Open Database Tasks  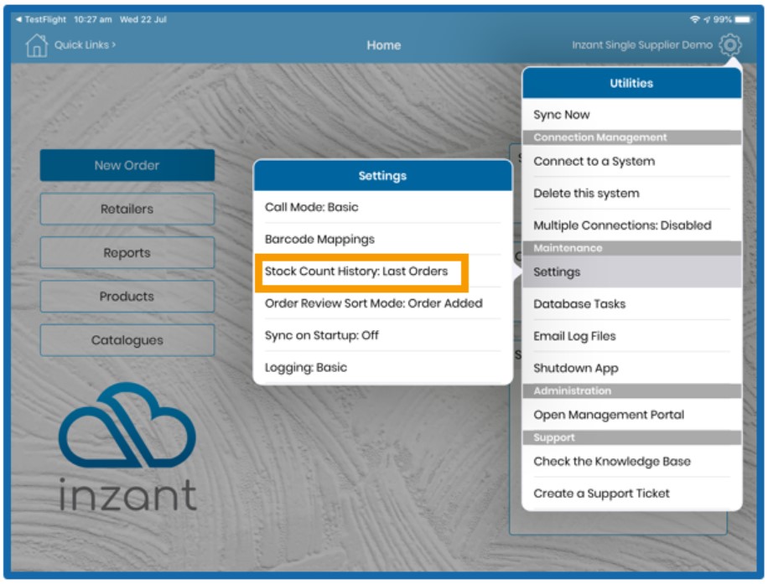click(632, 304)
